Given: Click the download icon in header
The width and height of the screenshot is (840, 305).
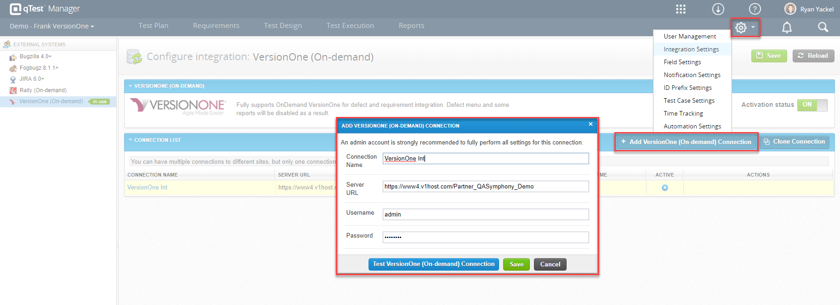Looking at the screenshot, I should [x=718, y=9].
